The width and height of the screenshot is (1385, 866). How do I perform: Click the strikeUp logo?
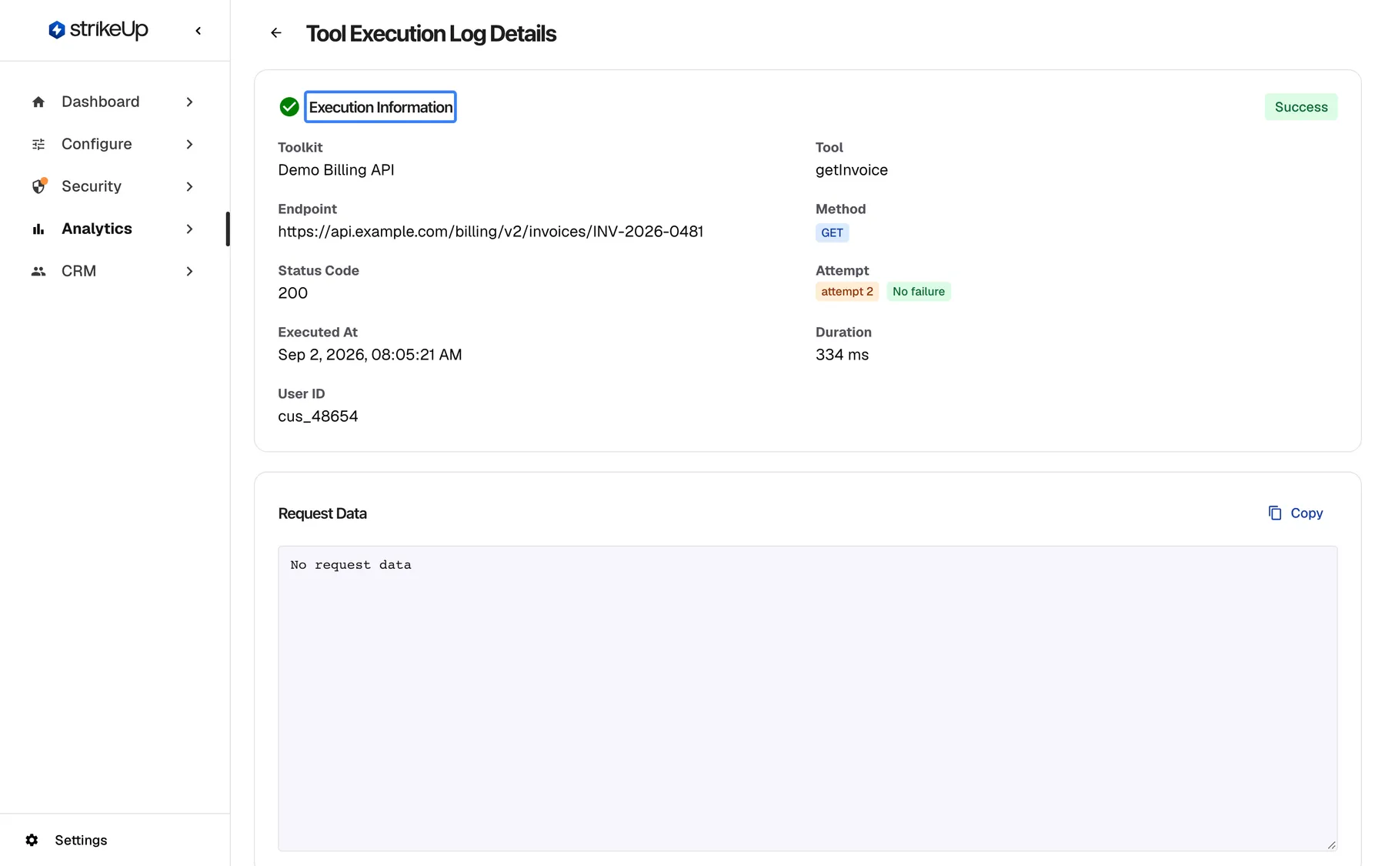point(98,30)
